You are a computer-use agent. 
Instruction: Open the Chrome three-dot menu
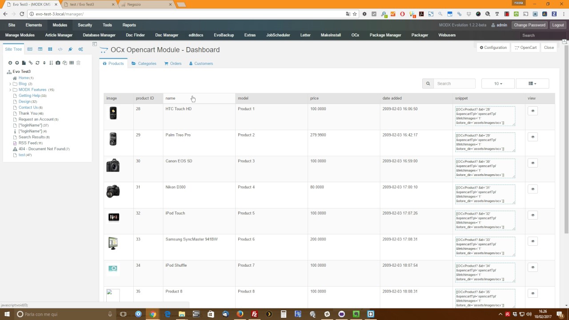point(563,14)
